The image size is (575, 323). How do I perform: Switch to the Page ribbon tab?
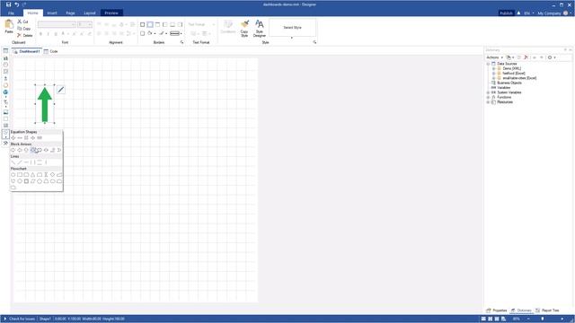[x=70, y=13]
